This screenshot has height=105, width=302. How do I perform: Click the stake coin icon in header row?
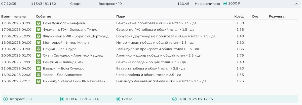tap(225, 4)
